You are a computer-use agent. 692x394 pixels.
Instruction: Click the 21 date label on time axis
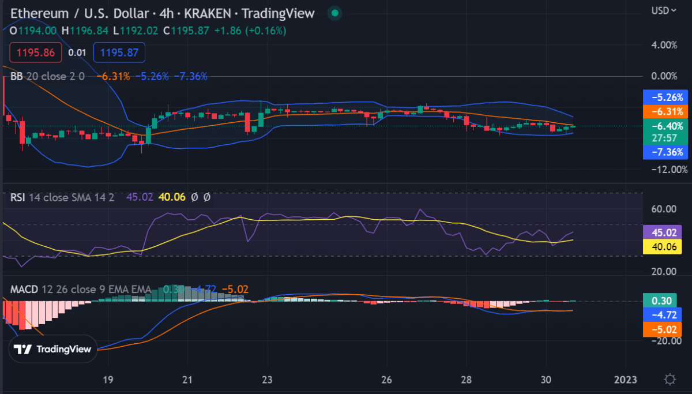pyautogui.click(x=187, y=380)
